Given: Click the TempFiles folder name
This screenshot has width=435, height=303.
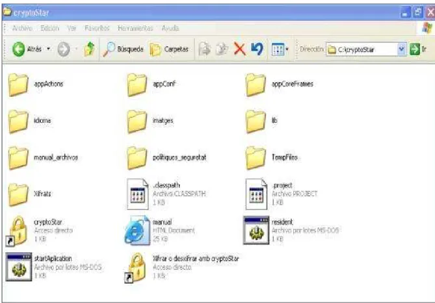Looking at the screenshot, I should pos(285,157).
